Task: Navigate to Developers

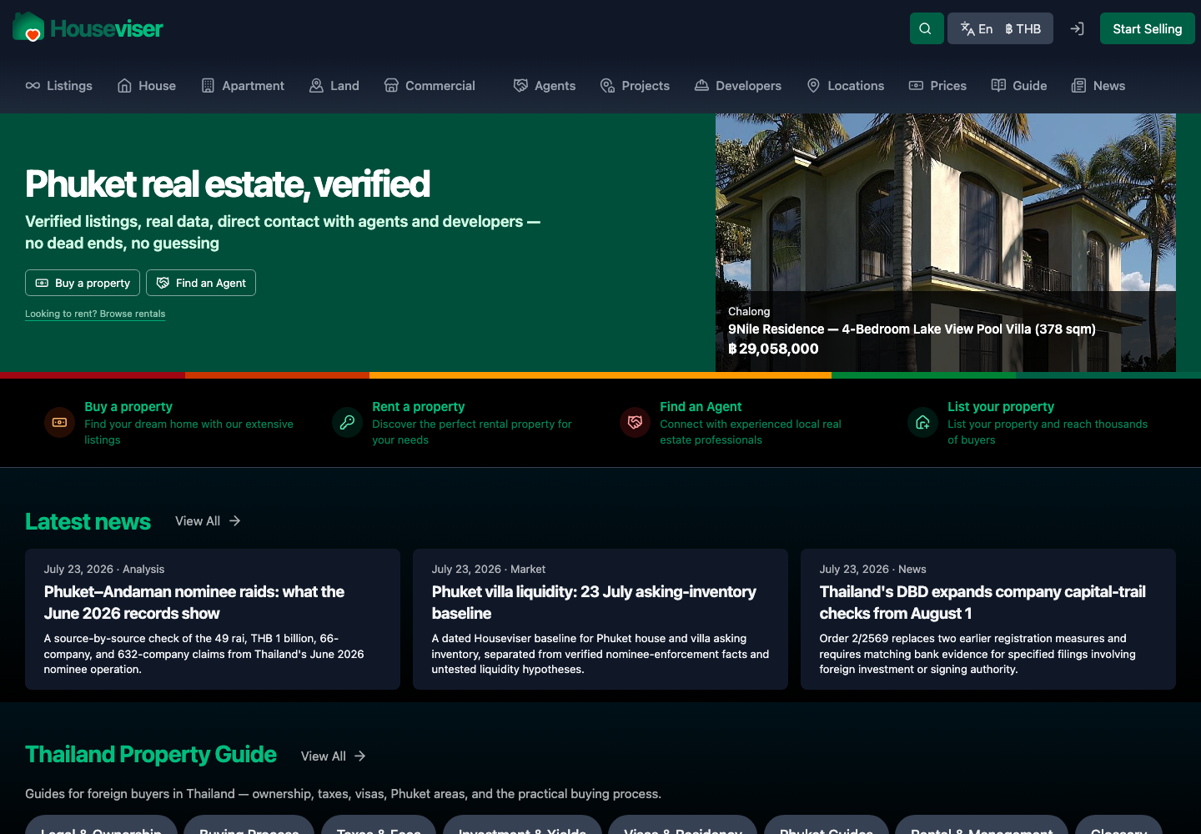Action: [738, 86]
